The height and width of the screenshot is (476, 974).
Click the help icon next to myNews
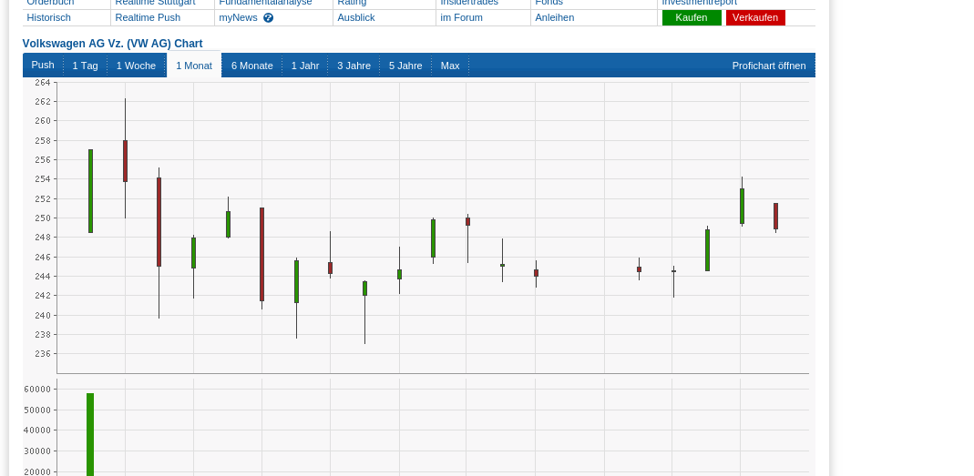click(x=269, y=17)
